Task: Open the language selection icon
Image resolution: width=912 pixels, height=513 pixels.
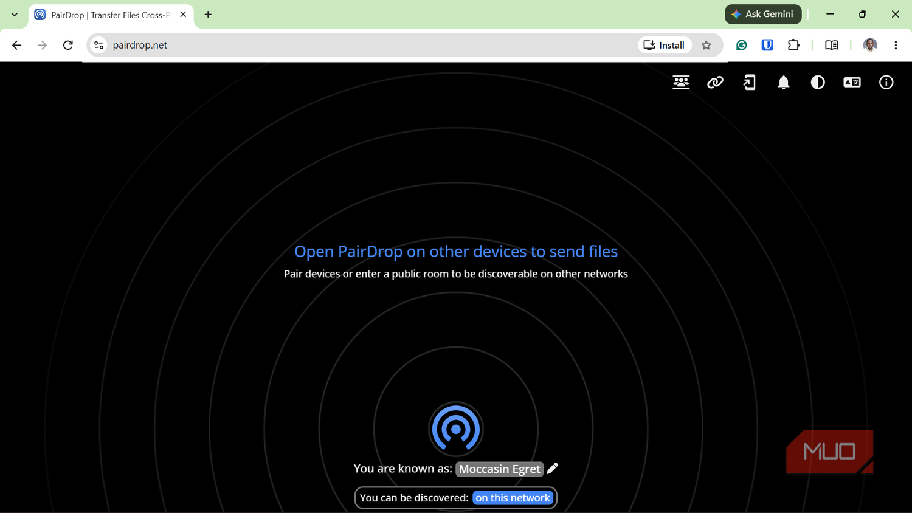Action: [852, 82]
